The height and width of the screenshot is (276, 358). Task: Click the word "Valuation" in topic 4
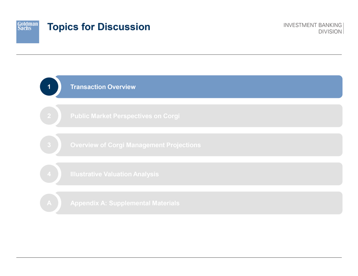(120, 174)
